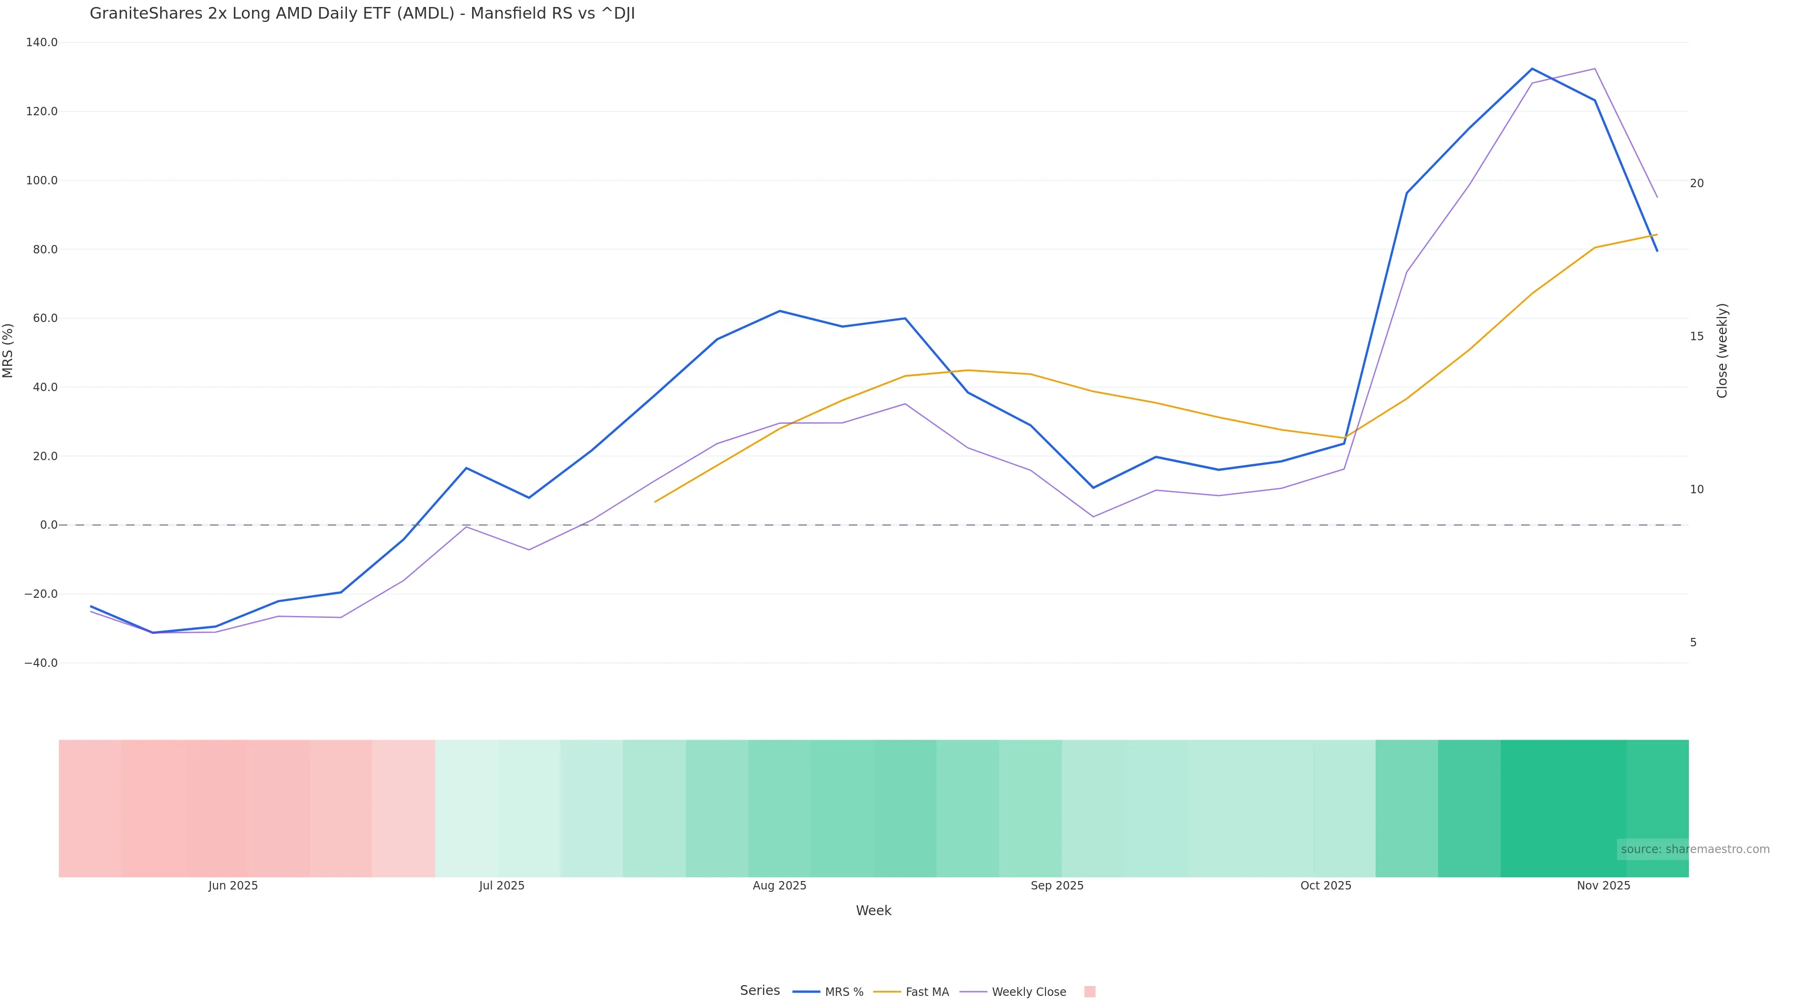The width and height of the screenshot is (1793, 1008).
Task: Click the Sep 2025 axis tick label
Action: click(x=1057, y=886)
